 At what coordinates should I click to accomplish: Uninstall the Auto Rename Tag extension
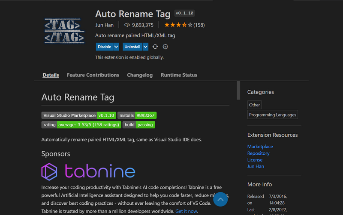pos(132,47)
